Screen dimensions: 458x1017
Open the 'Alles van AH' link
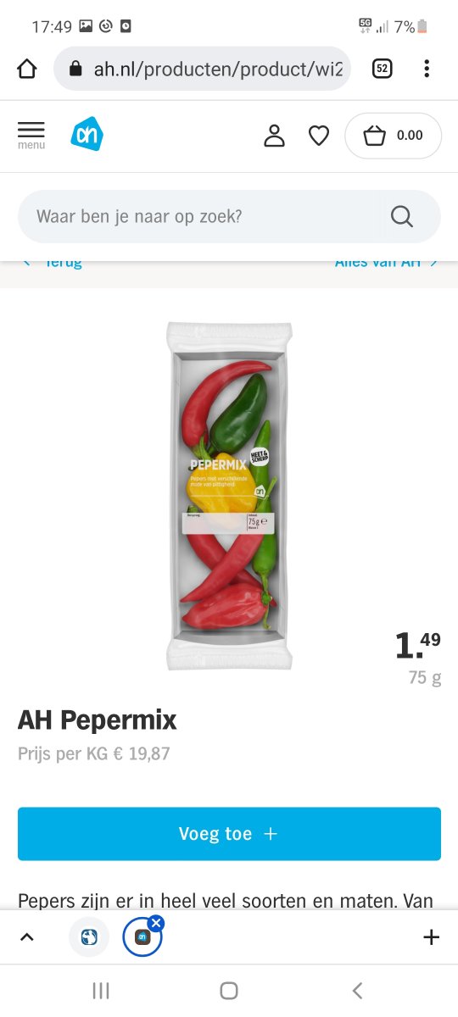point(386,262)
